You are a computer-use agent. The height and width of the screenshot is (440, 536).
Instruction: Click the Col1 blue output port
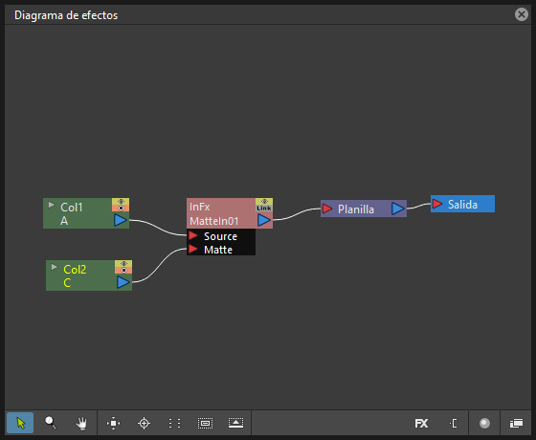pyautogui.click(x=121, y=220)
